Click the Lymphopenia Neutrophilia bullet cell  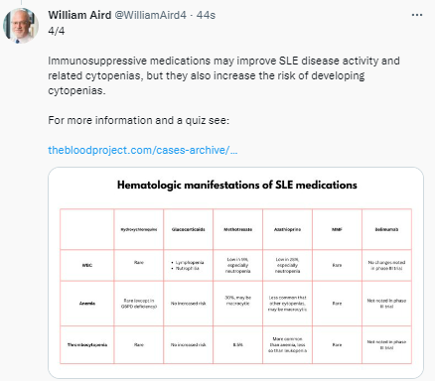coord(188,265)
